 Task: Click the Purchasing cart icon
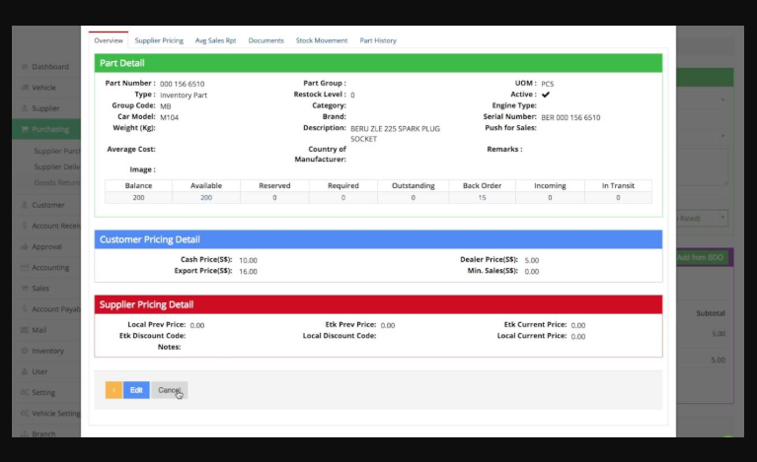coord(25,129)
